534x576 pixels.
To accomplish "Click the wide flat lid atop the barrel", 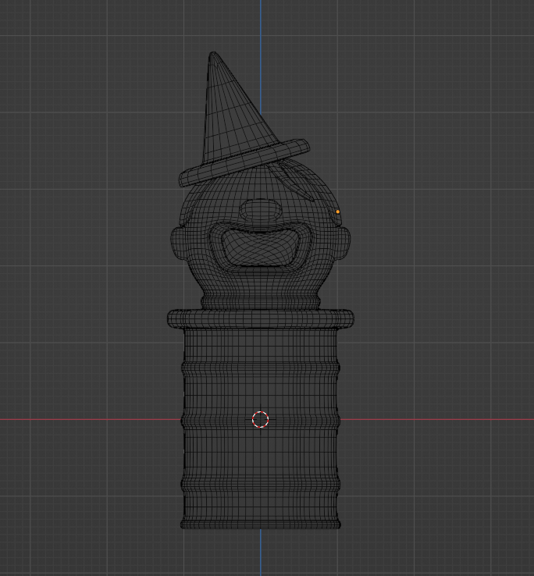I will coord(261,318).
